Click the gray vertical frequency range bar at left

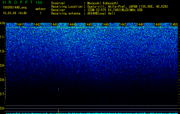5,88
